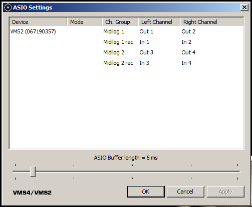The width and height of the screenshot is (252, 207).
Task: Click the Apply button
Action: tap(225, 192)
